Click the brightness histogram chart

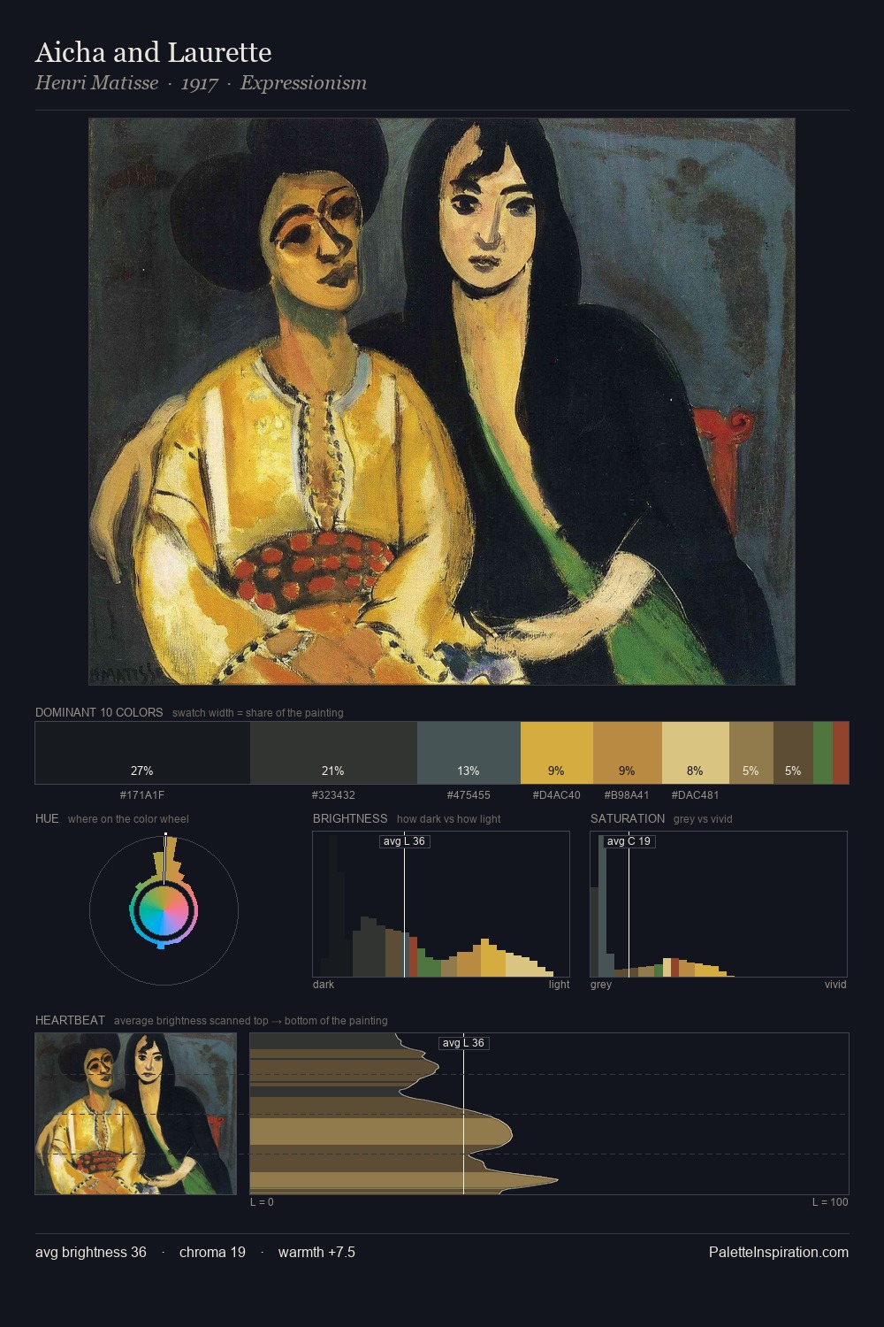pos(441,904)
